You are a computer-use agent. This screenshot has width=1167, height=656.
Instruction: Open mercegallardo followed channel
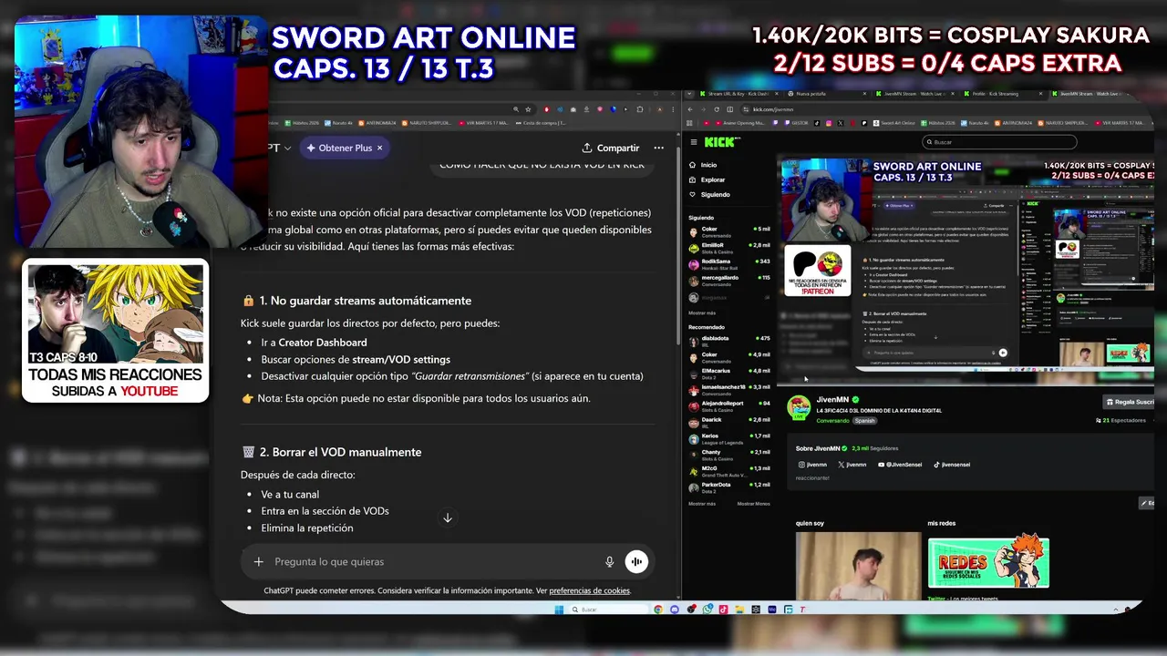pos(729,280)
